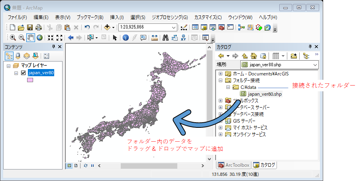Screen dimensions: 361x181
Task: Click fixed zoom in arrows
Action: [x=51, y=37]
